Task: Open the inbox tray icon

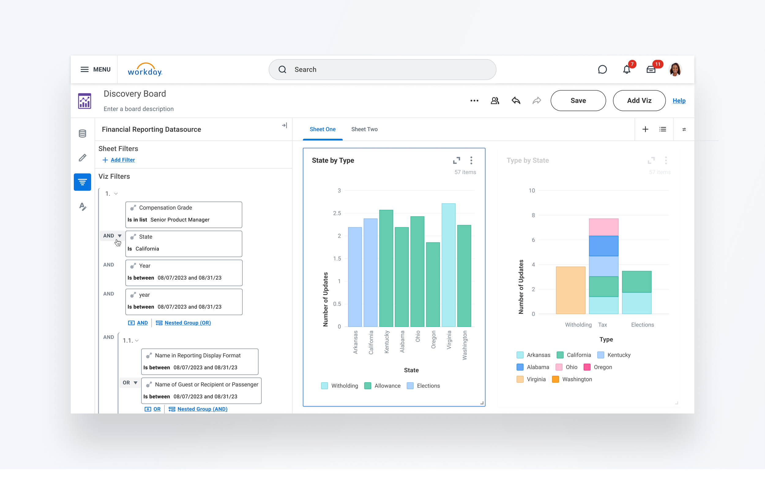Action: tap(651, 70)
